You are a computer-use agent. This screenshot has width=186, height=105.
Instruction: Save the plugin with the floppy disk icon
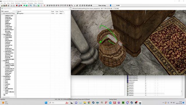(x=4, y=6)
